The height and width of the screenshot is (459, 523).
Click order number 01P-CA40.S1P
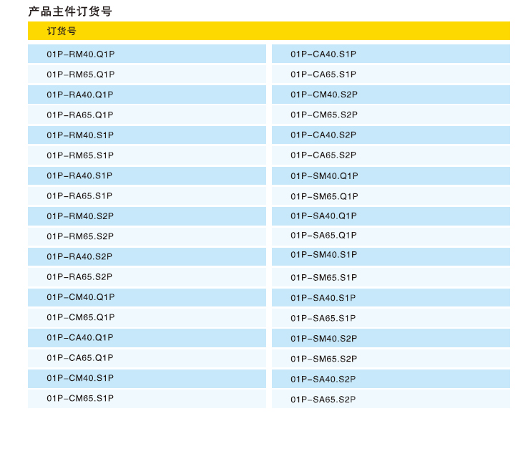point(323,54)
